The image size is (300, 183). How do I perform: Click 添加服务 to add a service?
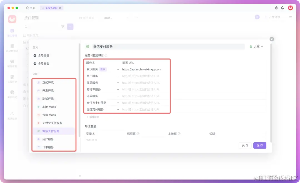(x=93, y=117)
